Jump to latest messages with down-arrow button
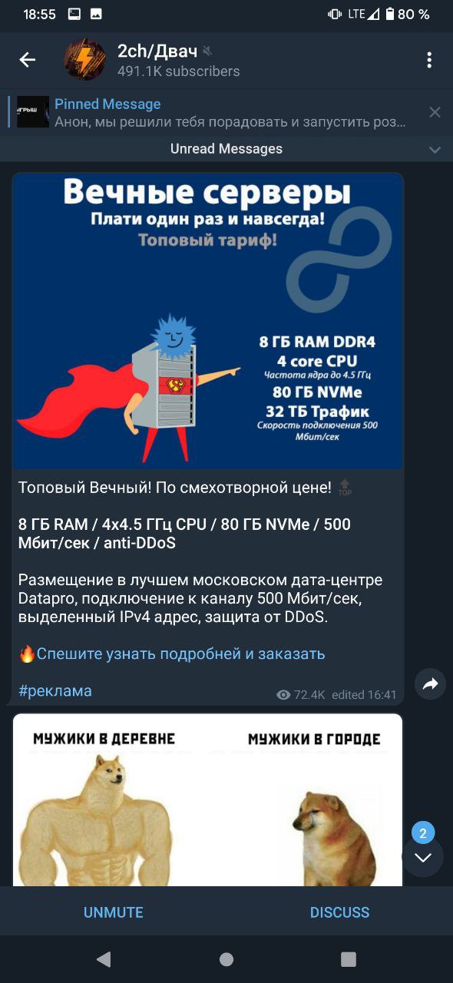 (422, 857)
